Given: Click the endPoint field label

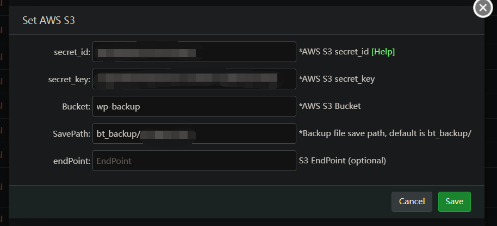Looking at the screenshot, I should pos(71,161).
